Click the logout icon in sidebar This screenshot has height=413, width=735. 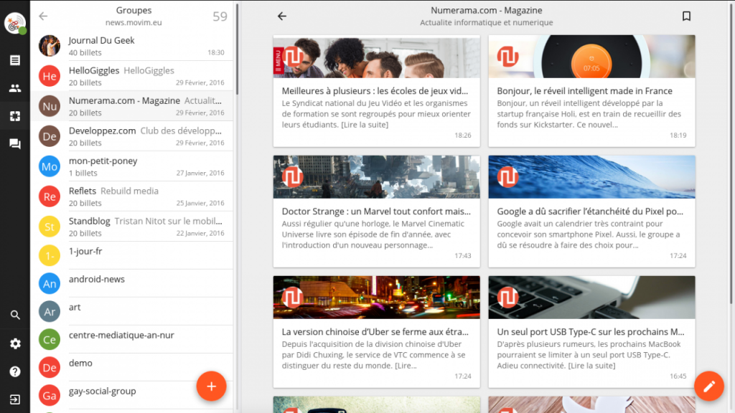pos(15,399)
